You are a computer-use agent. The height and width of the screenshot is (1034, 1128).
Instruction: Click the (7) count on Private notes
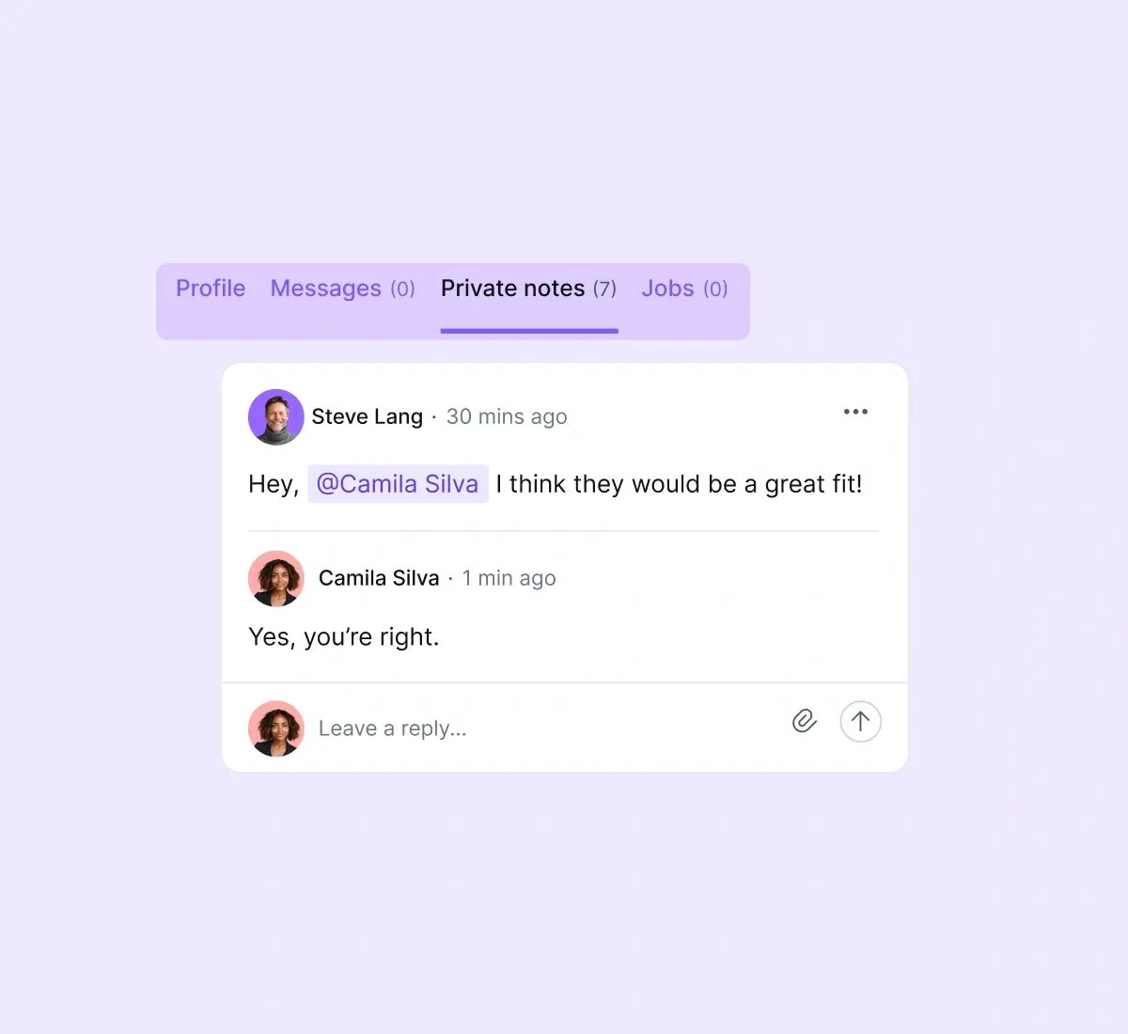click(605, 290)
